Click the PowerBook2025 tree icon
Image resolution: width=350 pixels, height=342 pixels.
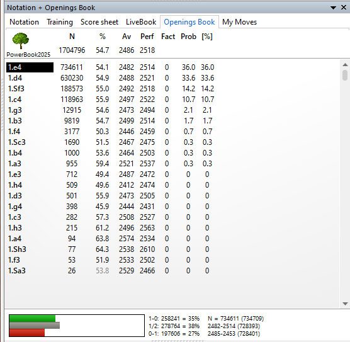(x=21, y=40)
